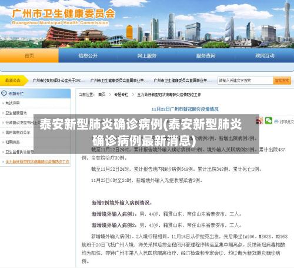Click the text 尚在院治疗30例
The height and width of the screenshot is (268, 294).
pos(109,158)
